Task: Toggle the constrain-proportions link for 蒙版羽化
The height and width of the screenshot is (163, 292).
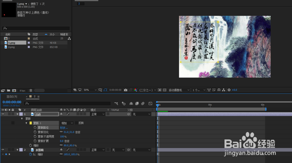Action: tap(61, 132)
